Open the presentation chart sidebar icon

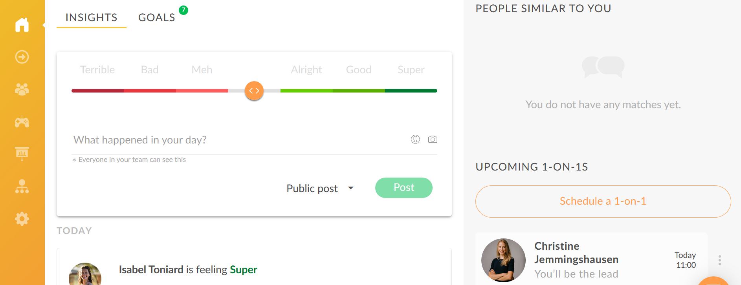[x=22, y=154]
